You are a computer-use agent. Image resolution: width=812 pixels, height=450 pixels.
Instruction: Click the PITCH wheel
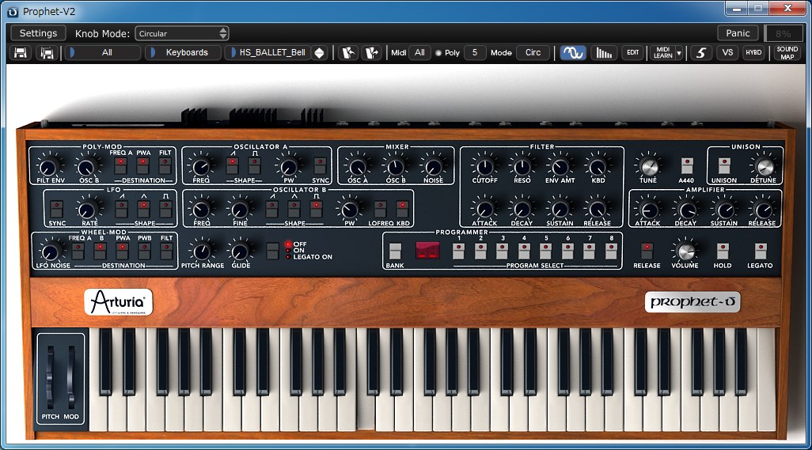(50, 376)
